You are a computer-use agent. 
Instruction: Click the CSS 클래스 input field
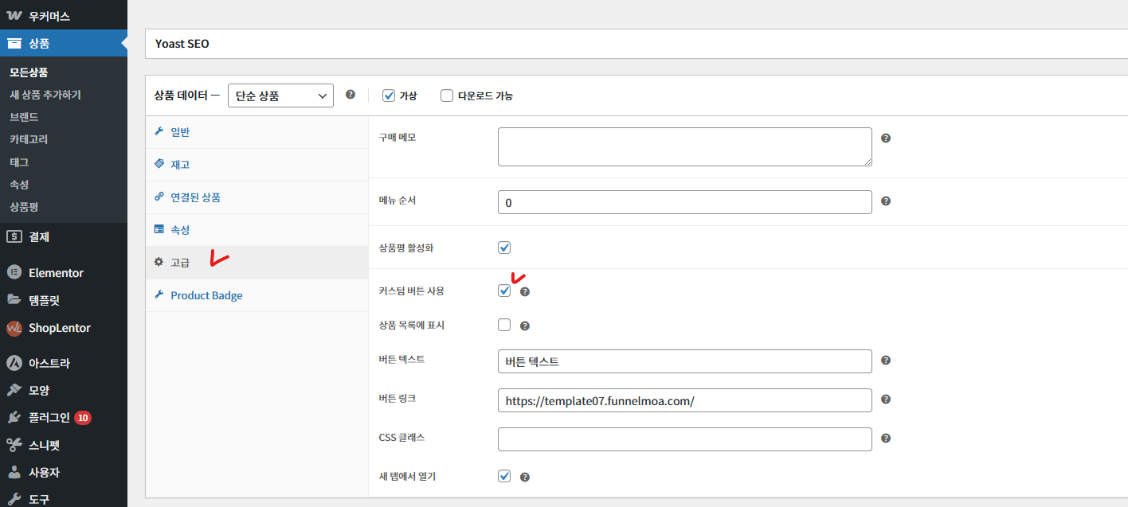[x=685, y=439]
